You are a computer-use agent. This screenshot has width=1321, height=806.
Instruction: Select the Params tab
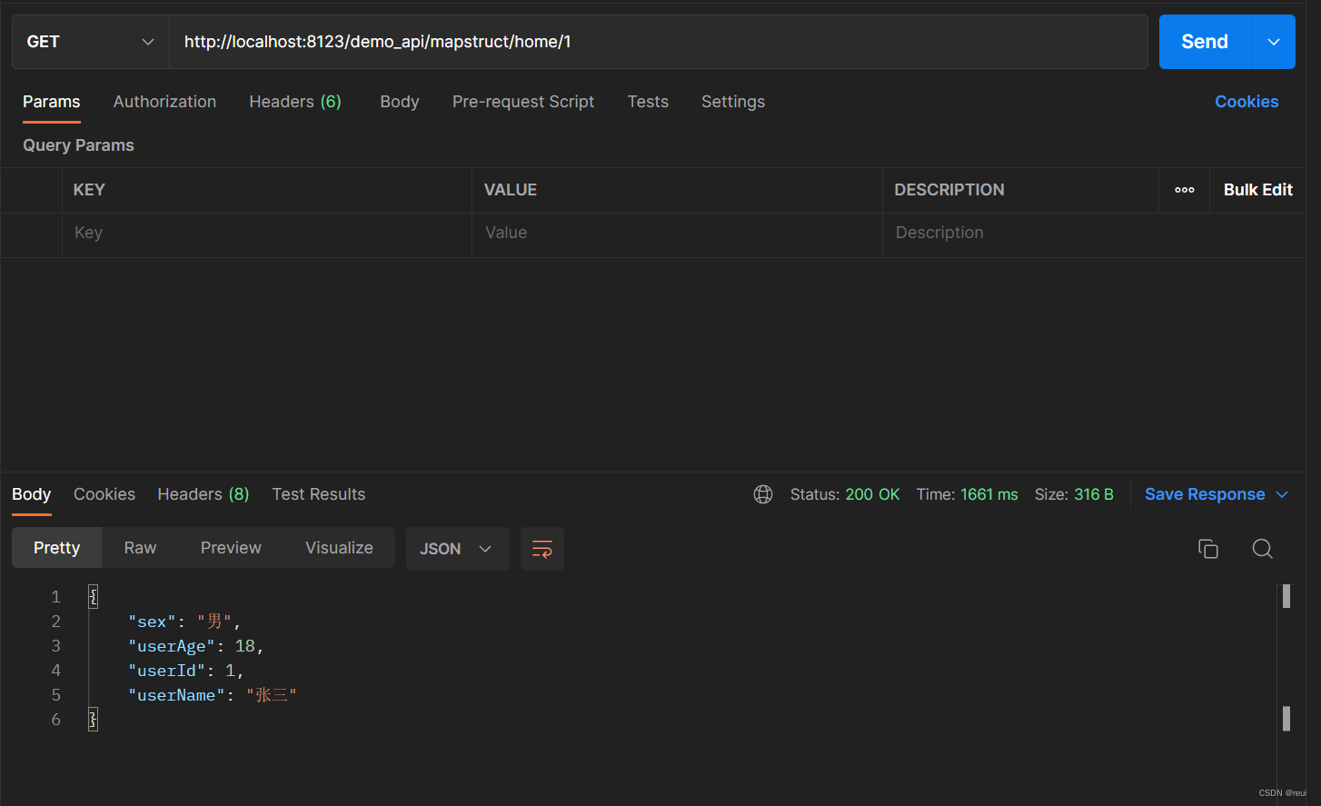coord(52,102)
